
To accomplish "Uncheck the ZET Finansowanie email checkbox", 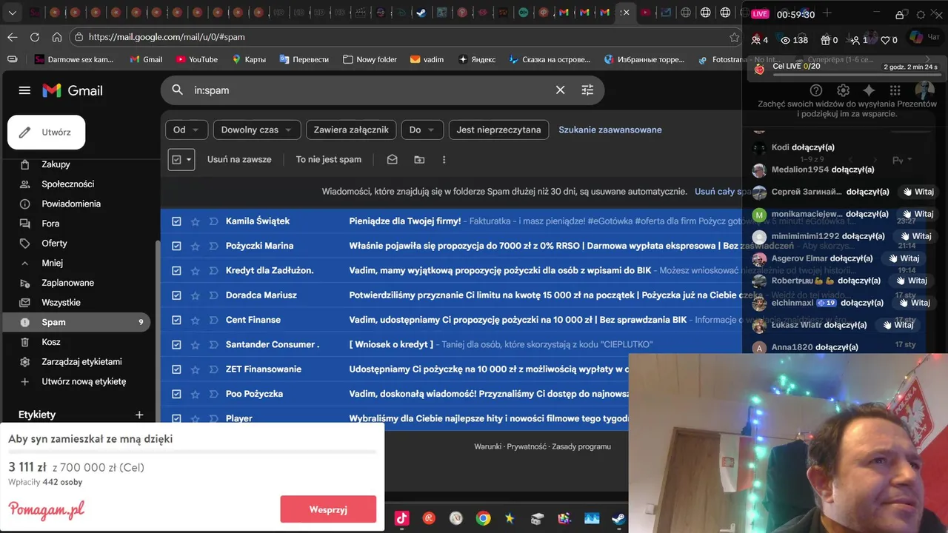I will click(x=176, y=369).
